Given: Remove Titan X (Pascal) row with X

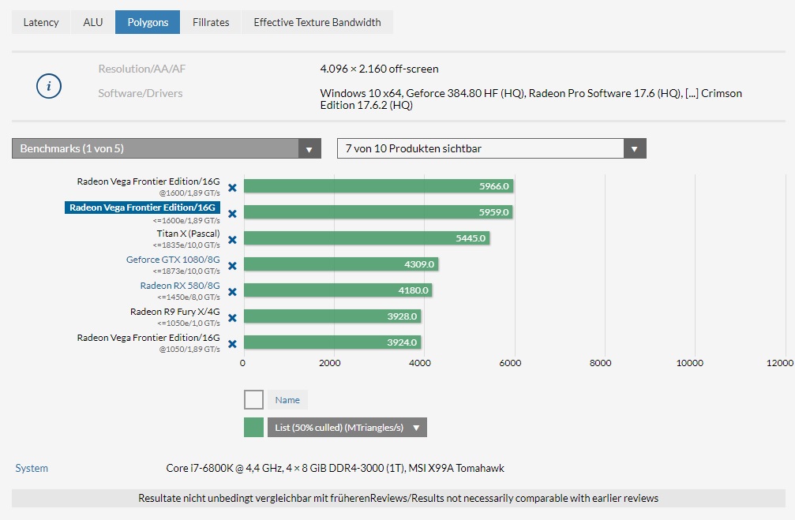Looking at the screenshot, I should 232,240.
